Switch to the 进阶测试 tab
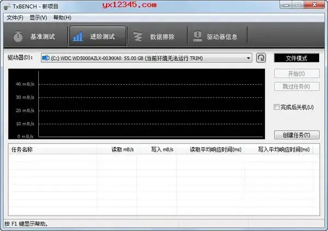The height and width of the screenshot is (231, 328). tap(97, 37)
